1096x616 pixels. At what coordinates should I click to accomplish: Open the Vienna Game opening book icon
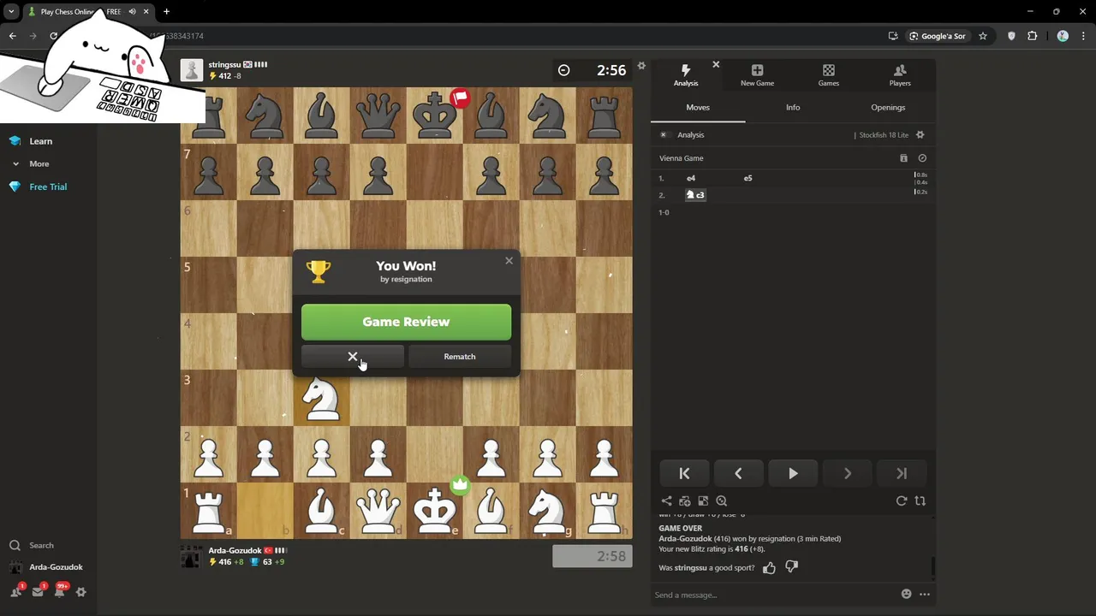click(x=903, y=158)
